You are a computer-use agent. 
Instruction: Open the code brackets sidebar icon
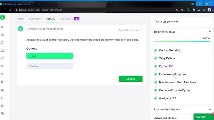tap(2, 98)
